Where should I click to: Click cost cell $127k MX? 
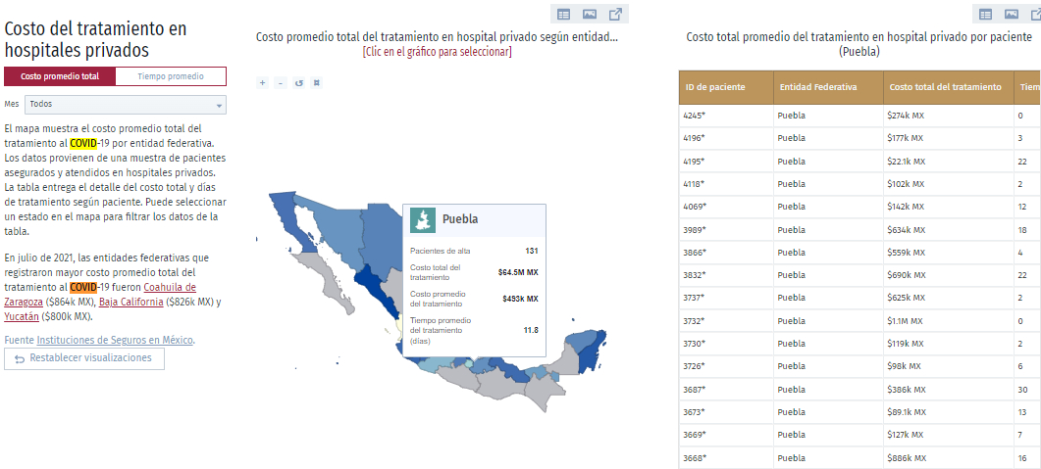948,435
